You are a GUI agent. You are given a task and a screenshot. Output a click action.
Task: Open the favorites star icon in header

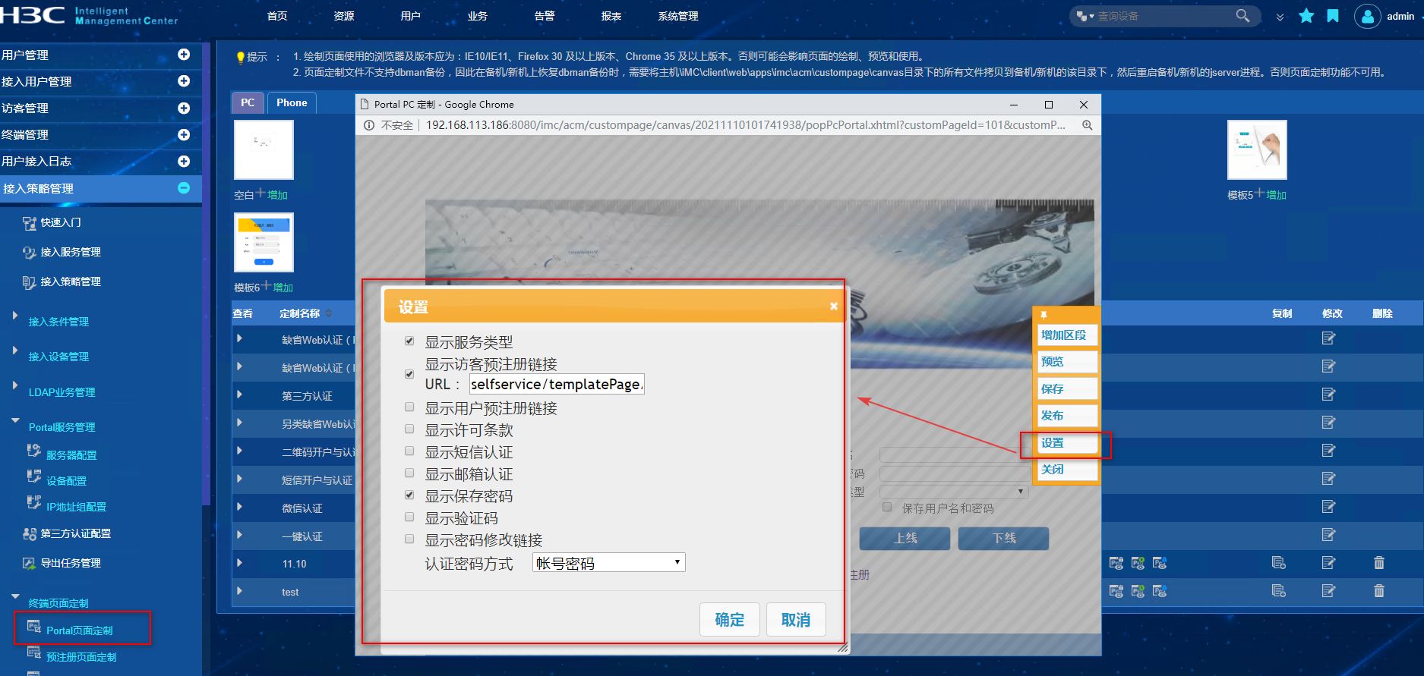point(1306,16)
